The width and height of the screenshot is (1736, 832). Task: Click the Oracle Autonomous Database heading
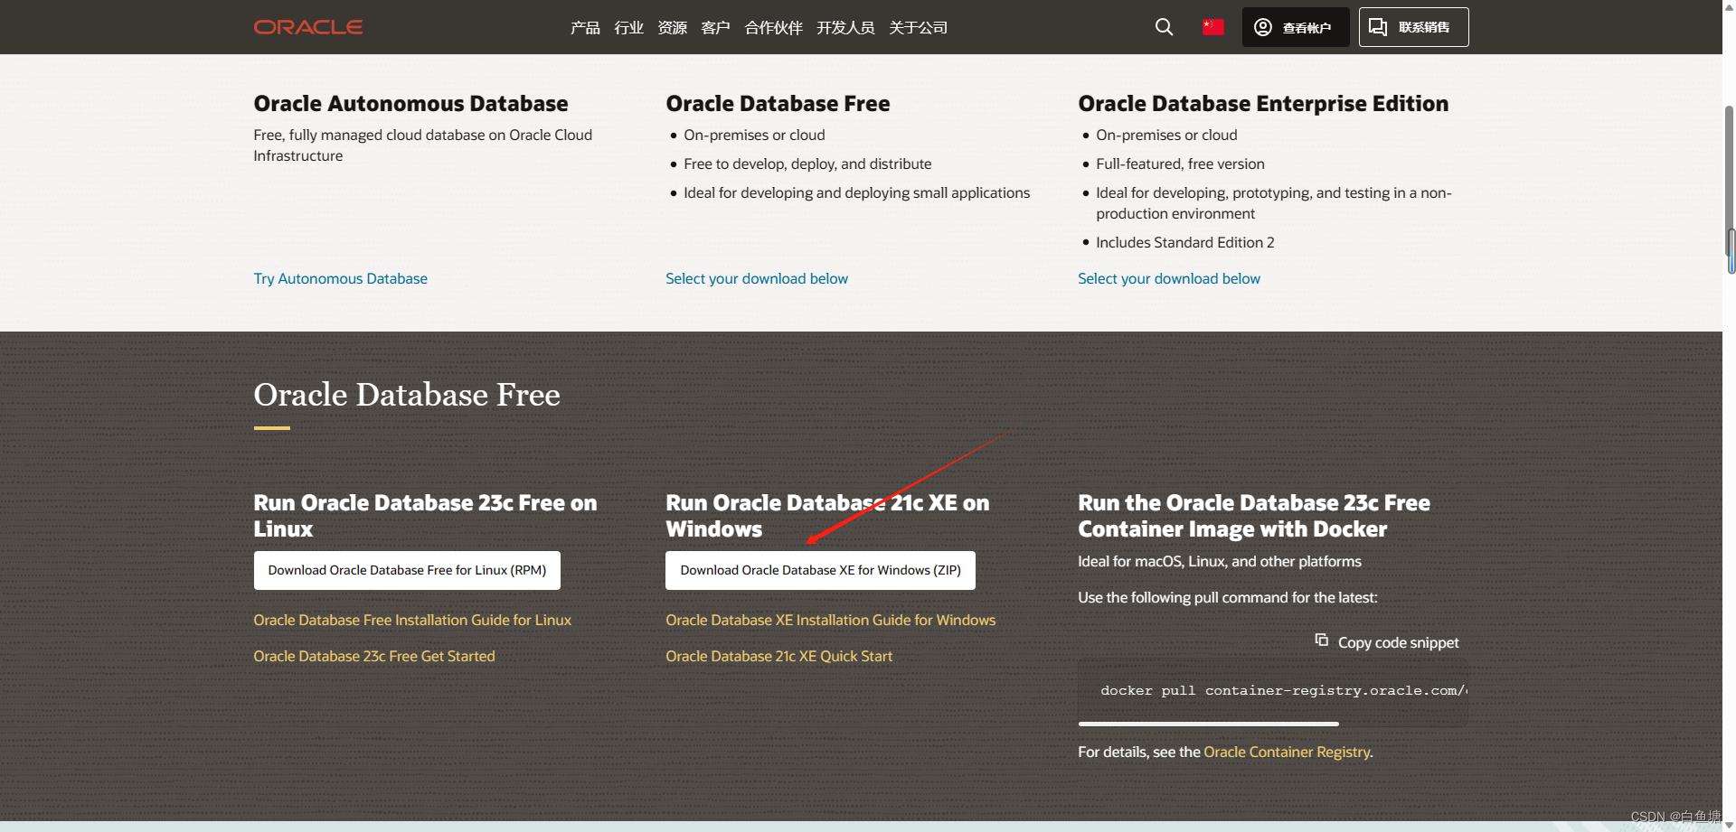click(410, 104)
